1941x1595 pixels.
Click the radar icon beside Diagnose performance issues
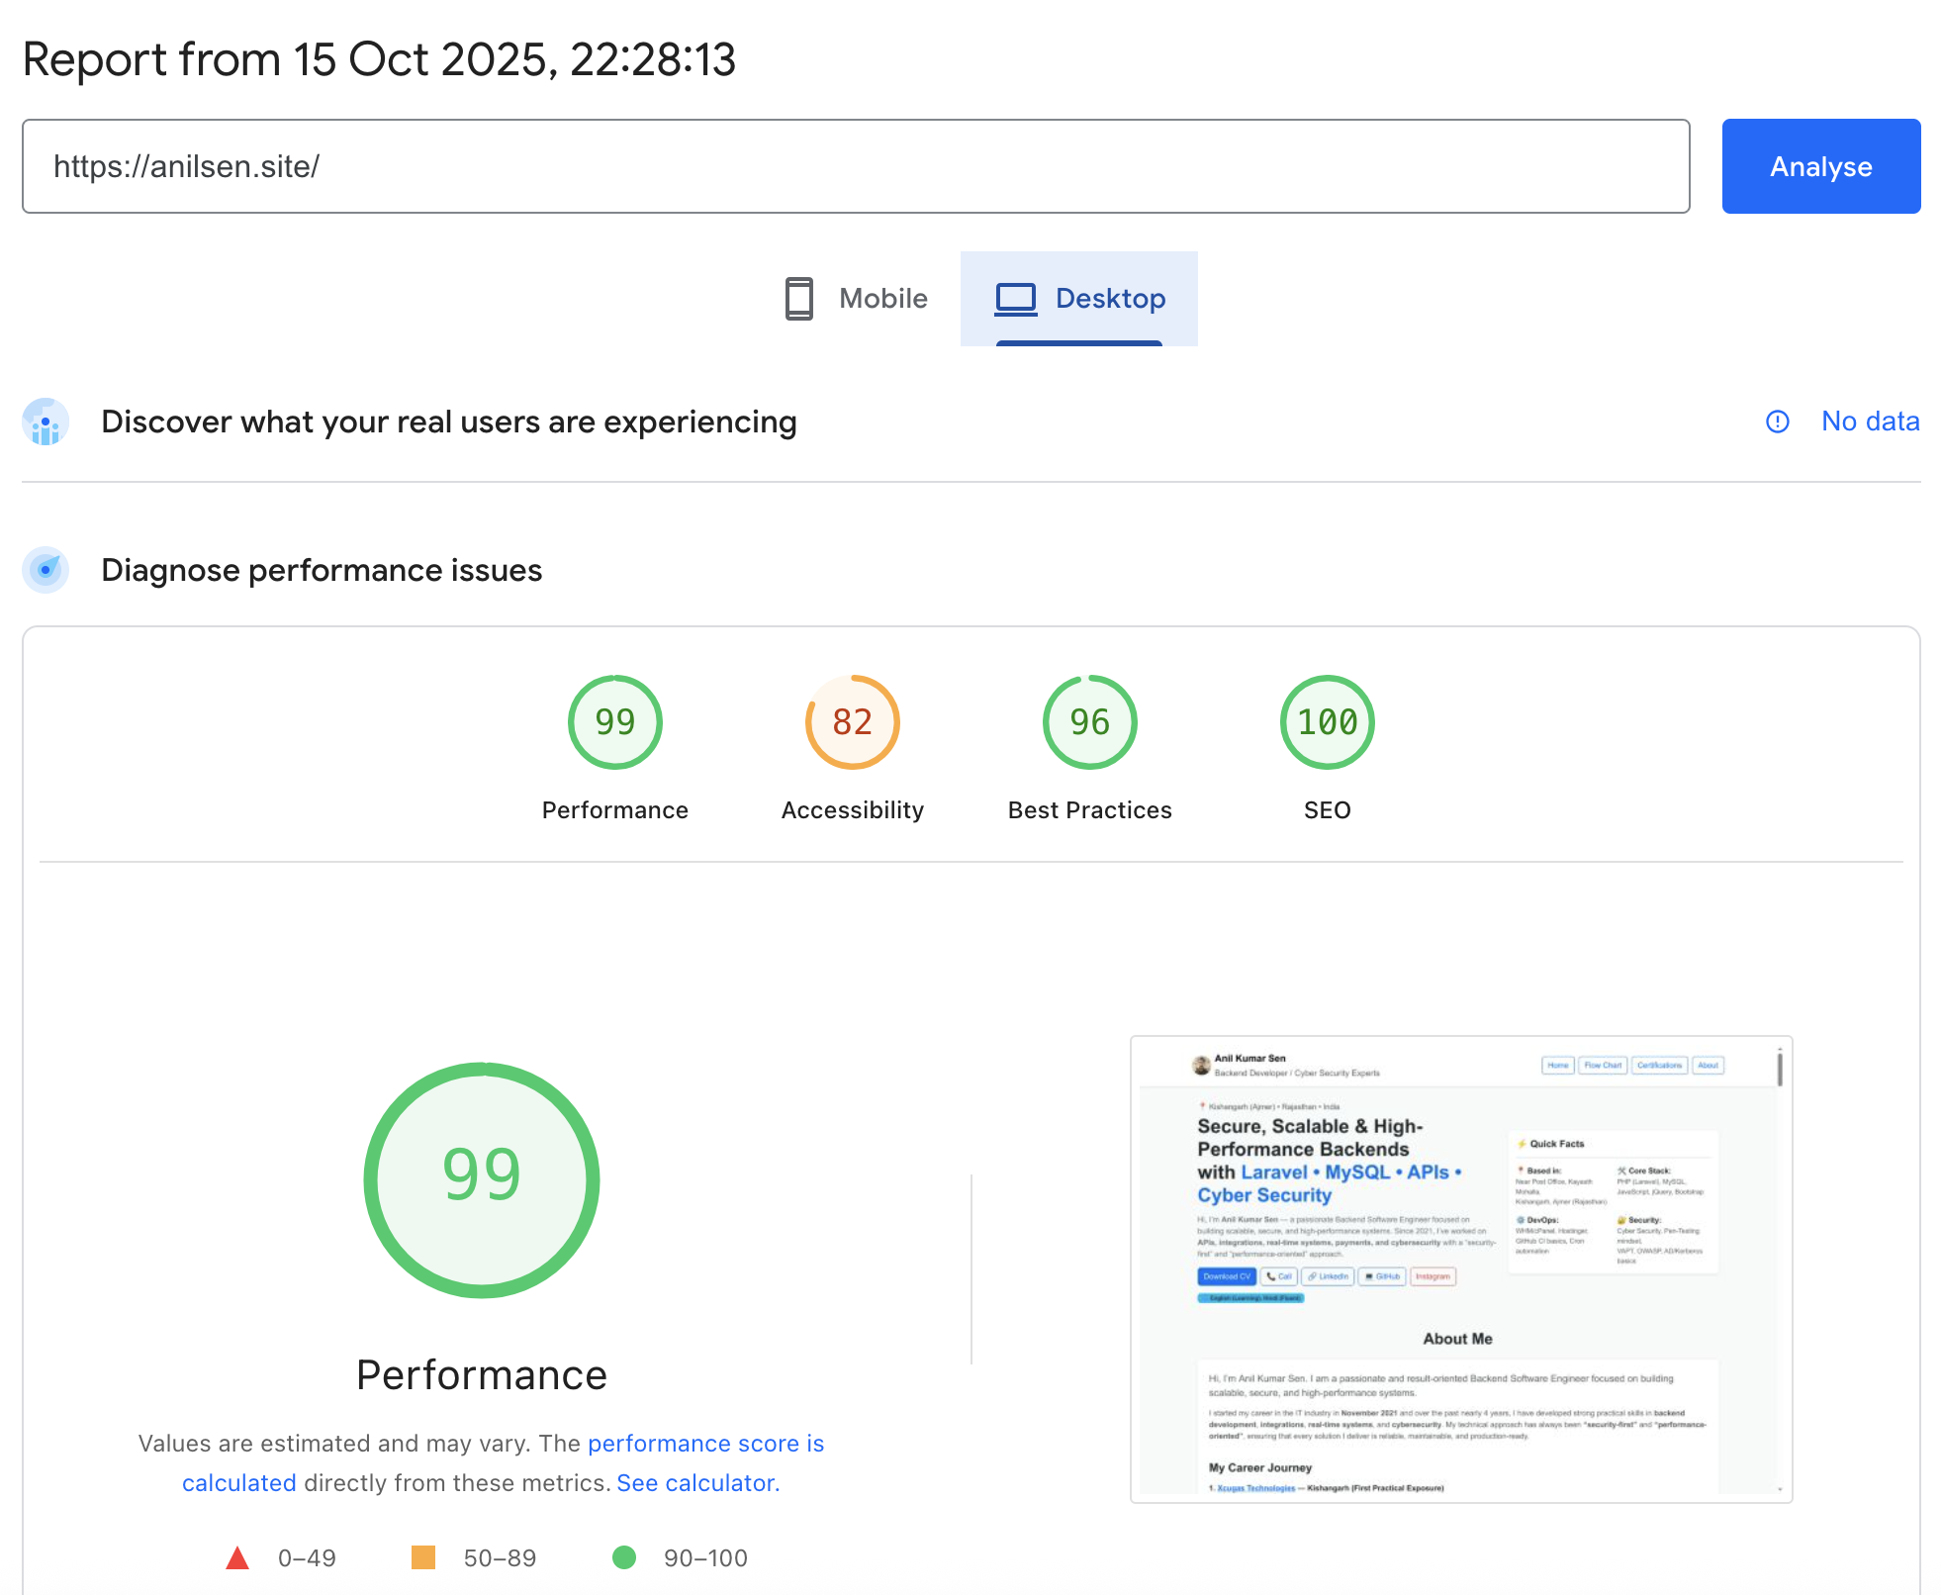pyautogui.click(x=45, y=570)
